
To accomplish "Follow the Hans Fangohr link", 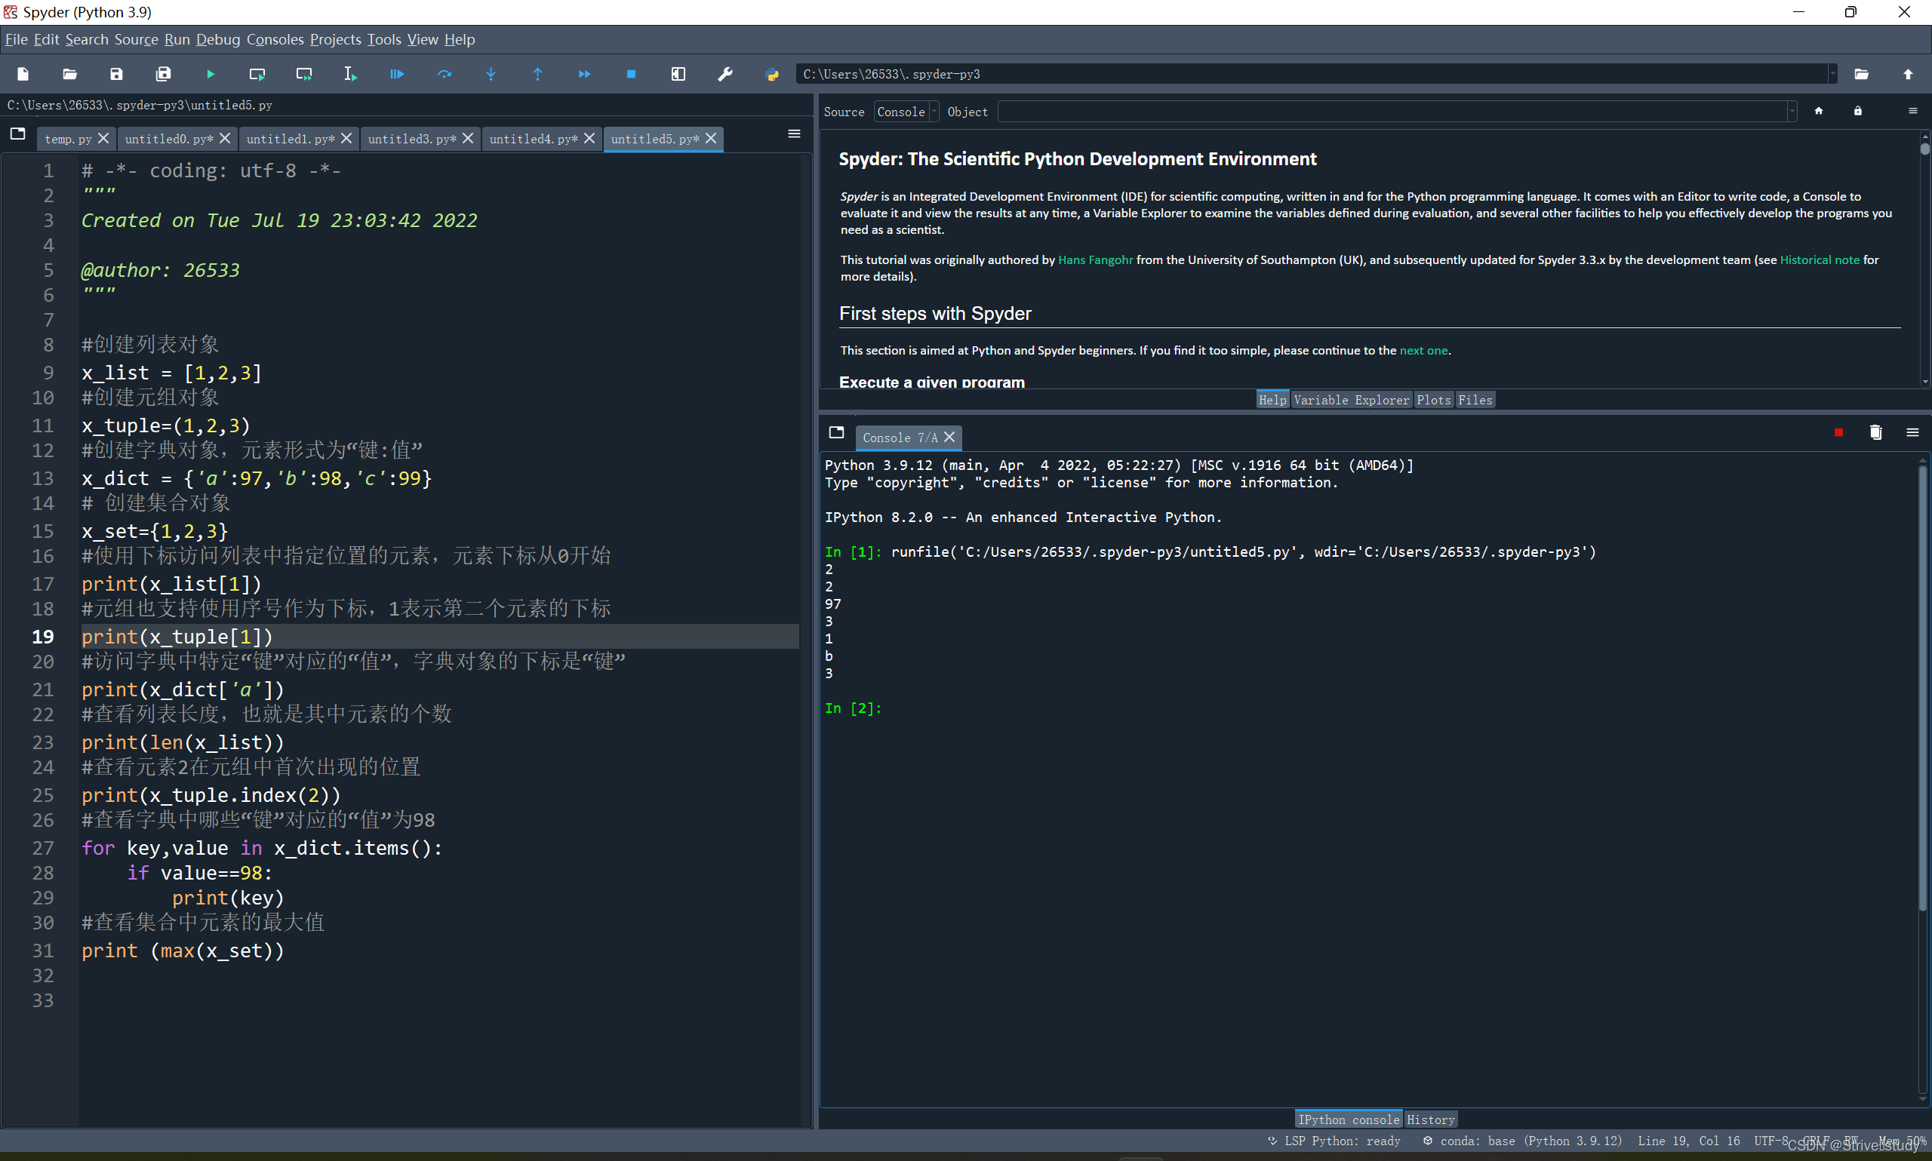I will (1095, 260).
